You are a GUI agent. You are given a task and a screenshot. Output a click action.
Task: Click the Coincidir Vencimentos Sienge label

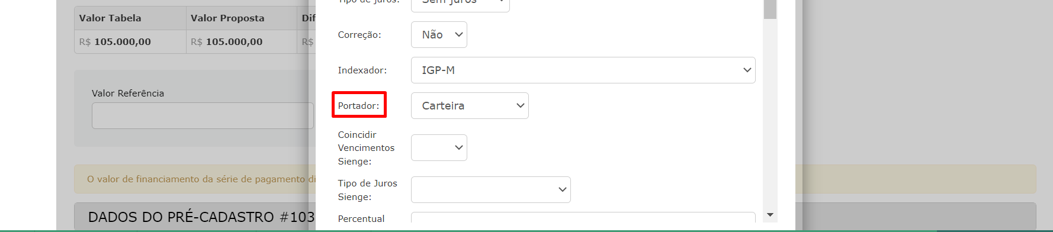pyautogui.click(x=366, y=148)
